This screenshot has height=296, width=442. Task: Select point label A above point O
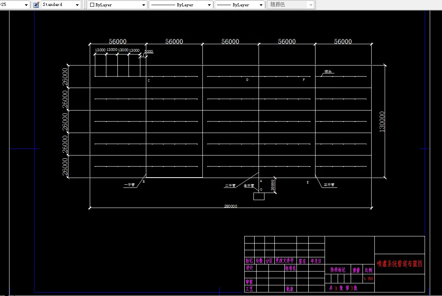coord(261,181)
